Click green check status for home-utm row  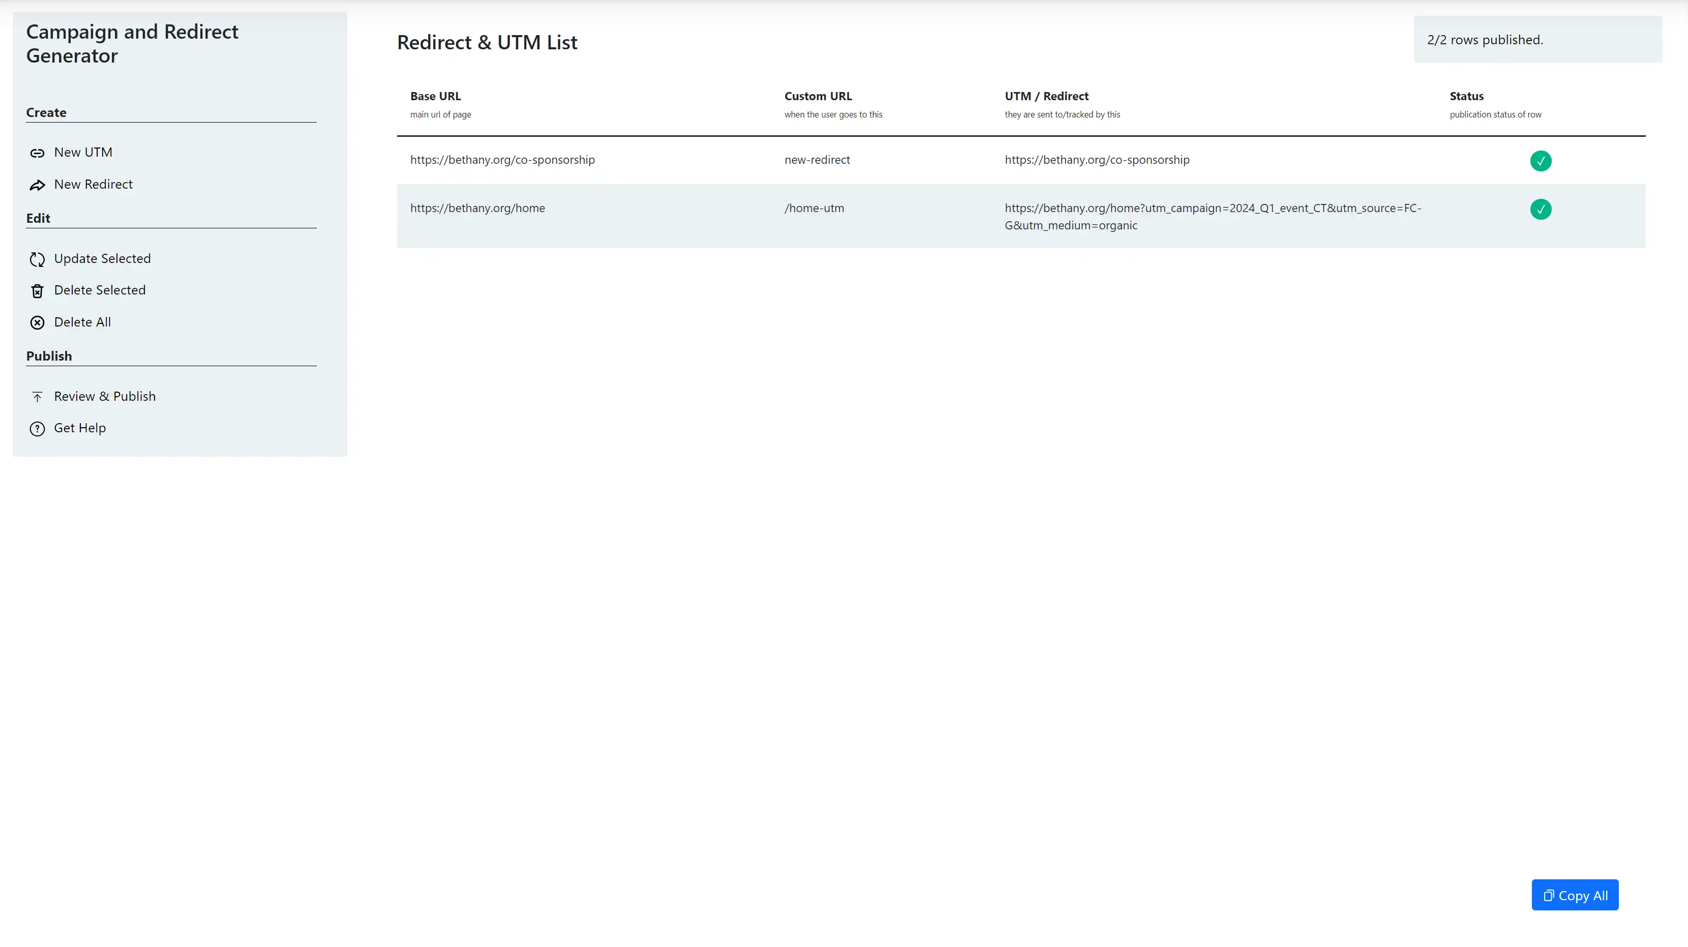[1541, 209]
